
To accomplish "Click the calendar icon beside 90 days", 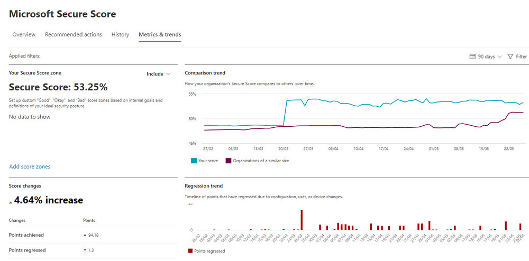I will pyautogui.click(x=472, y=56).
